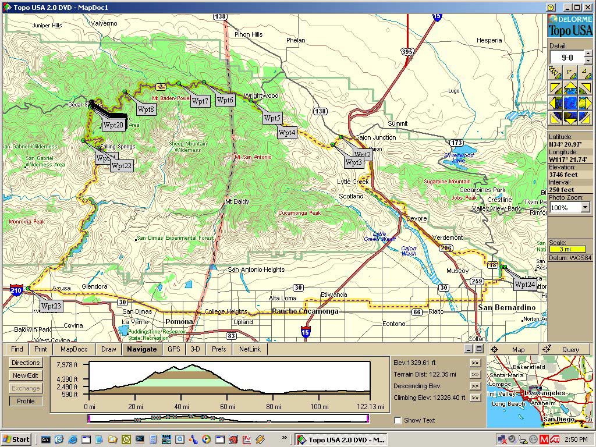Screen dimensions: 596x447
Task: Toggle the Profile button in Navigate panel
Action: [x=26, y=401]
